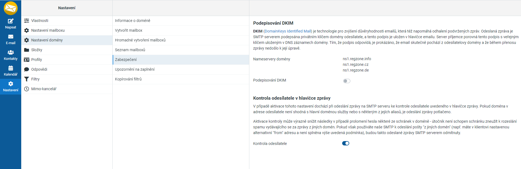This screenshot has height=169, width=521.
Task: Click the Mimo-kancelář clock icon
Action: 26,89
